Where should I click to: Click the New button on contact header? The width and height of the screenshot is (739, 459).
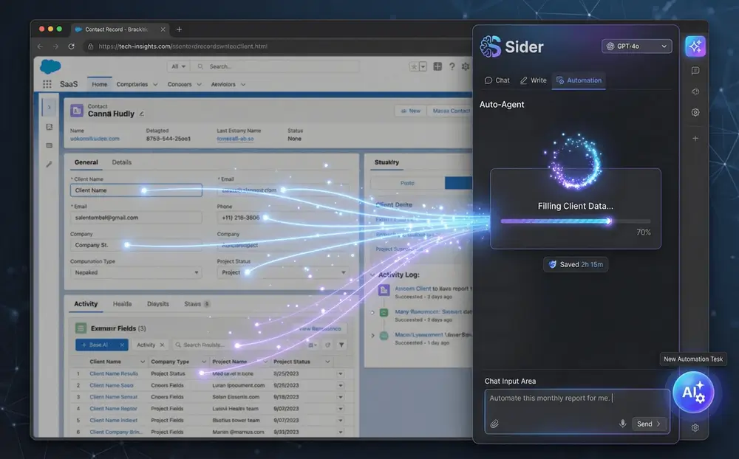point(410,111)
